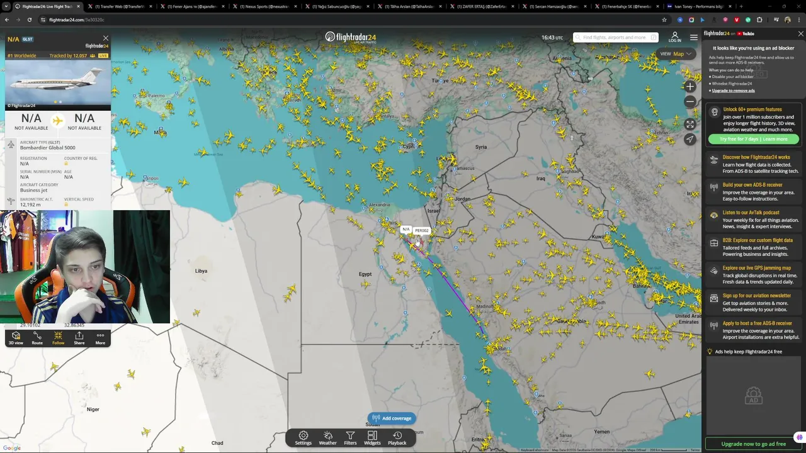Click the N/A aircraft label on map
The width and height of the screenshot is (806, 453).
[x=406, y=229]
